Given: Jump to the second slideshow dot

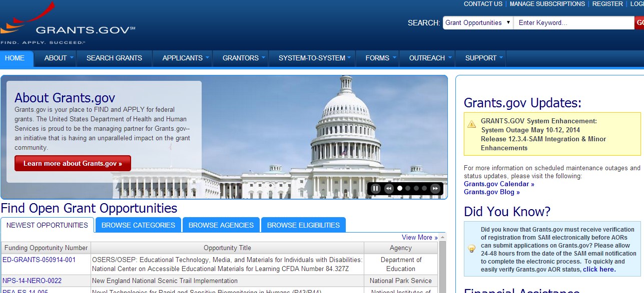Looking at the screenshot, I should click(408, 189).
